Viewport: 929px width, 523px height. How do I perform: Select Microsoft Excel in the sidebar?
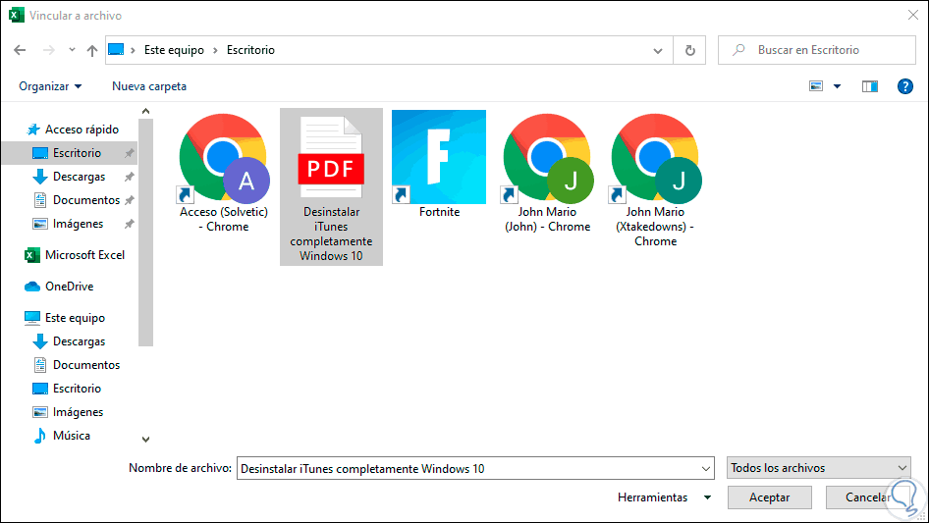point(75,255)
